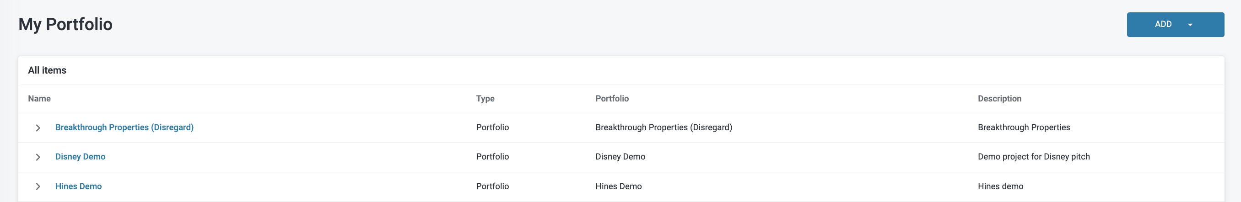Open the Hines Demo portfolio link

[x=79, y=186]
